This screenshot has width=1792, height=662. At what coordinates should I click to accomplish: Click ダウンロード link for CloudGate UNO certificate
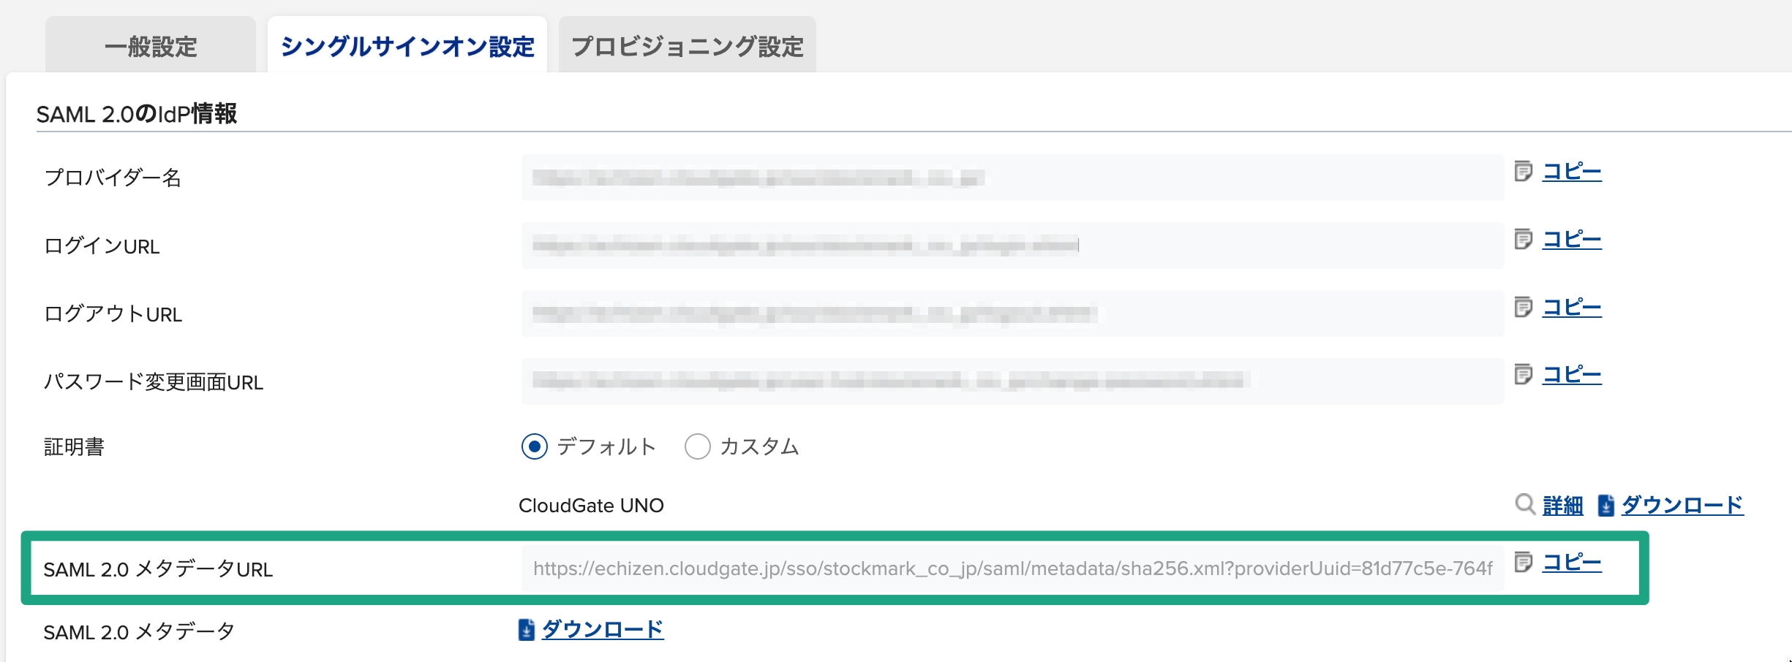pyautogui.click(x=1682, y=505)
